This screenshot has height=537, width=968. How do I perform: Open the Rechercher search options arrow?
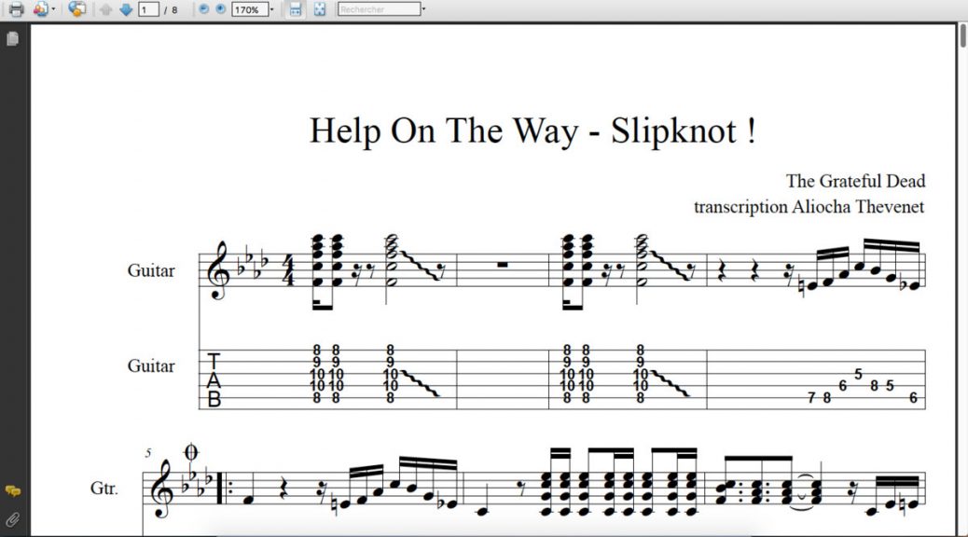click(x=423, y=9)
